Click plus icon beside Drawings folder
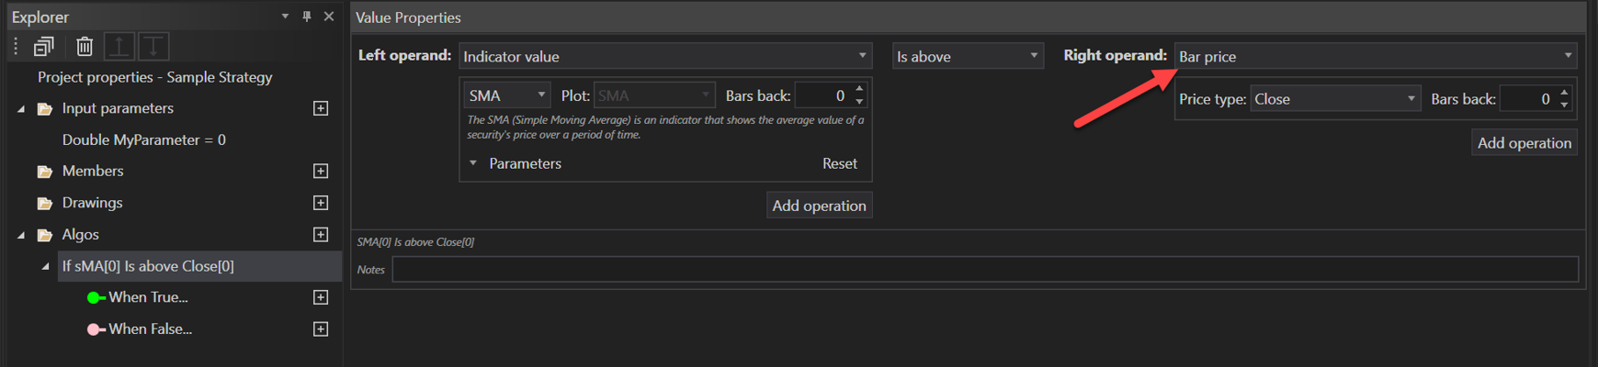Image resolution: width=1598 pixels, height=367 pixels. click(321, 203)
